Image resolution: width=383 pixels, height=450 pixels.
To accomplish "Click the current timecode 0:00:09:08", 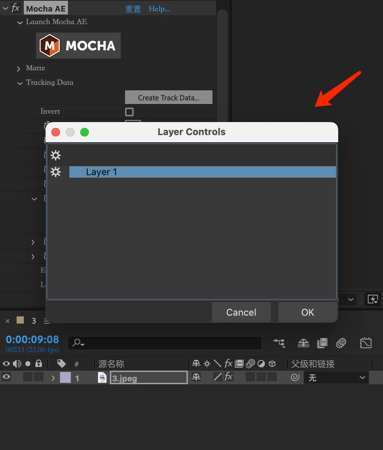I will tap(33, 339).
